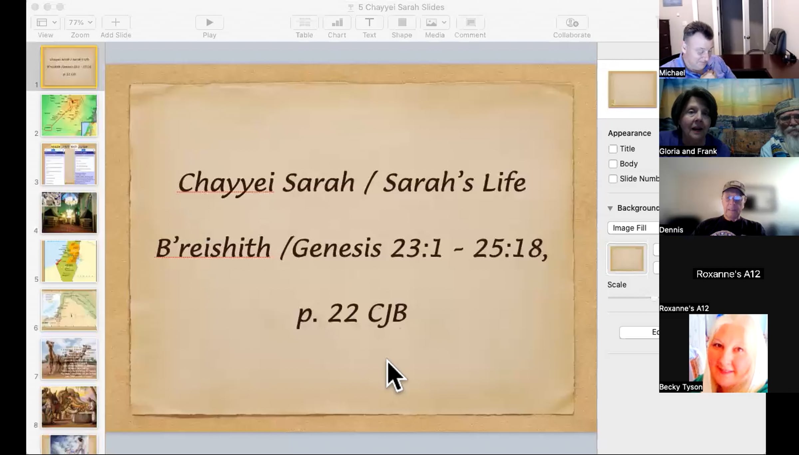Toggle the Slide Number checkbox
The width and height of the screenshot is (799, 455).
coord(613,179)
